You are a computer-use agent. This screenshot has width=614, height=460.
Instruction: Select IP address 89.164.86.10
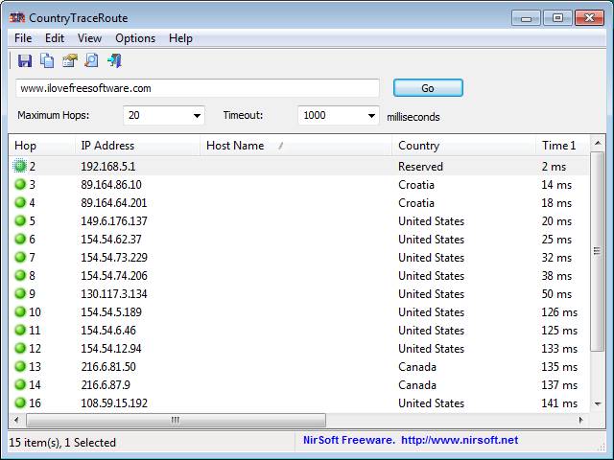coord(111,185)
